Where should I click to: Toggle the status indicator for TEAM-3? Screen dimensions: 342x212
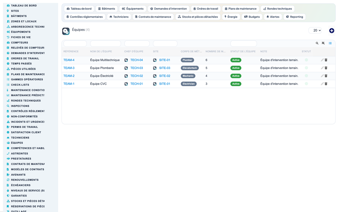click(306, 68)
